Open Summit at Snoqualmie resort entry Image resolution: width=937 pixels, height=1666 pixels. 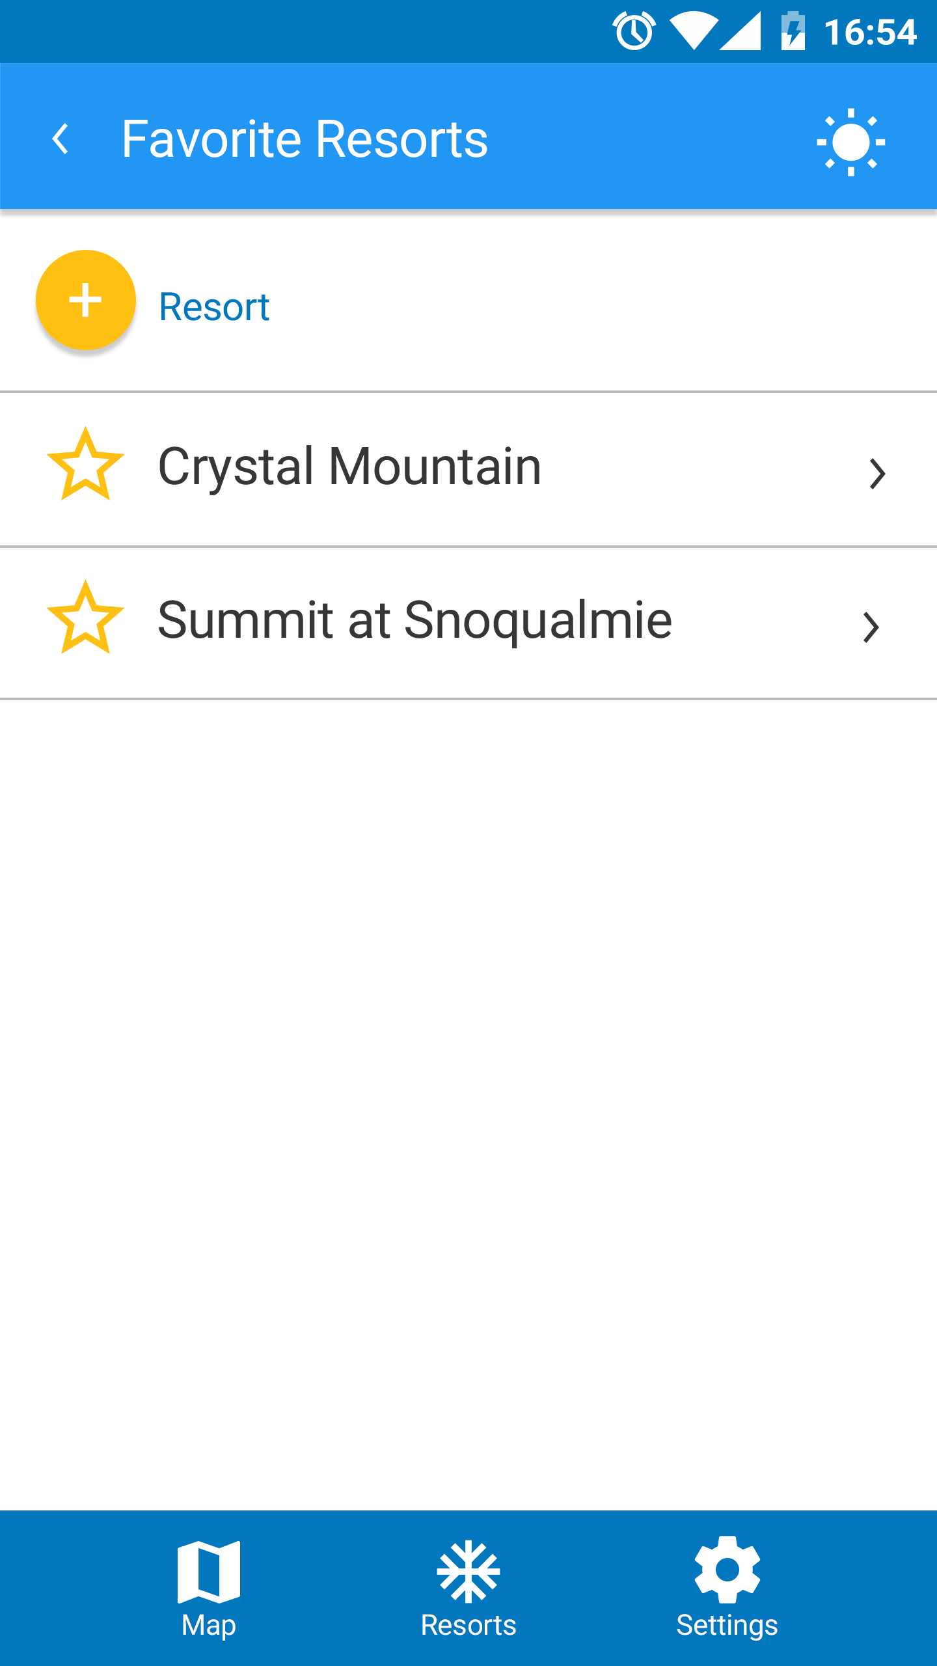point(468,623)
